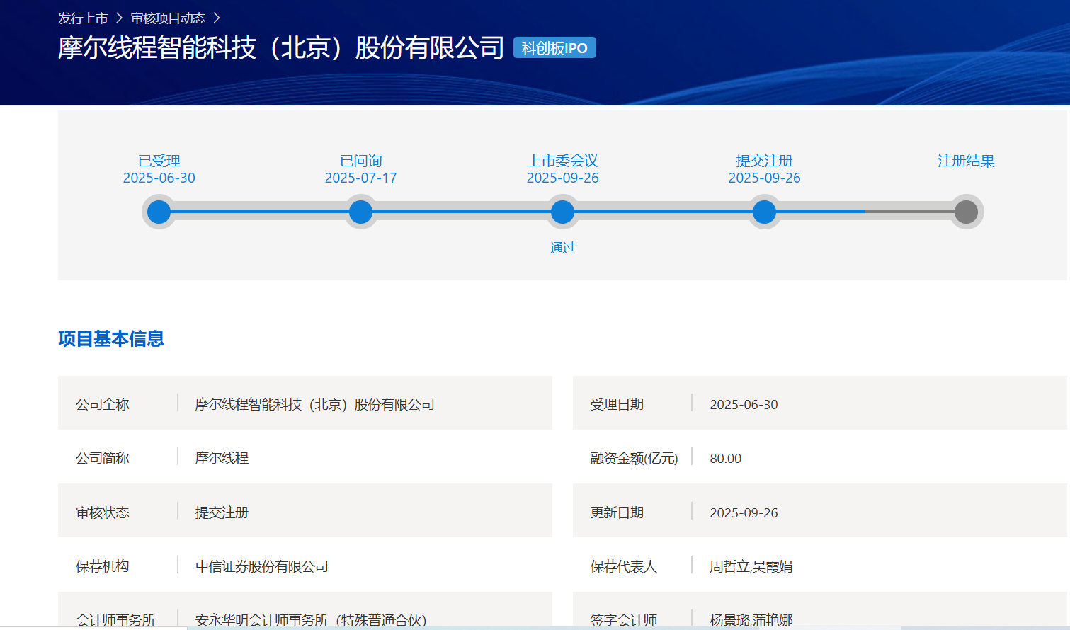The image size is (1070, 630).
Task: Select the 融资金额 value 80.00
Action: coord(726,458)
